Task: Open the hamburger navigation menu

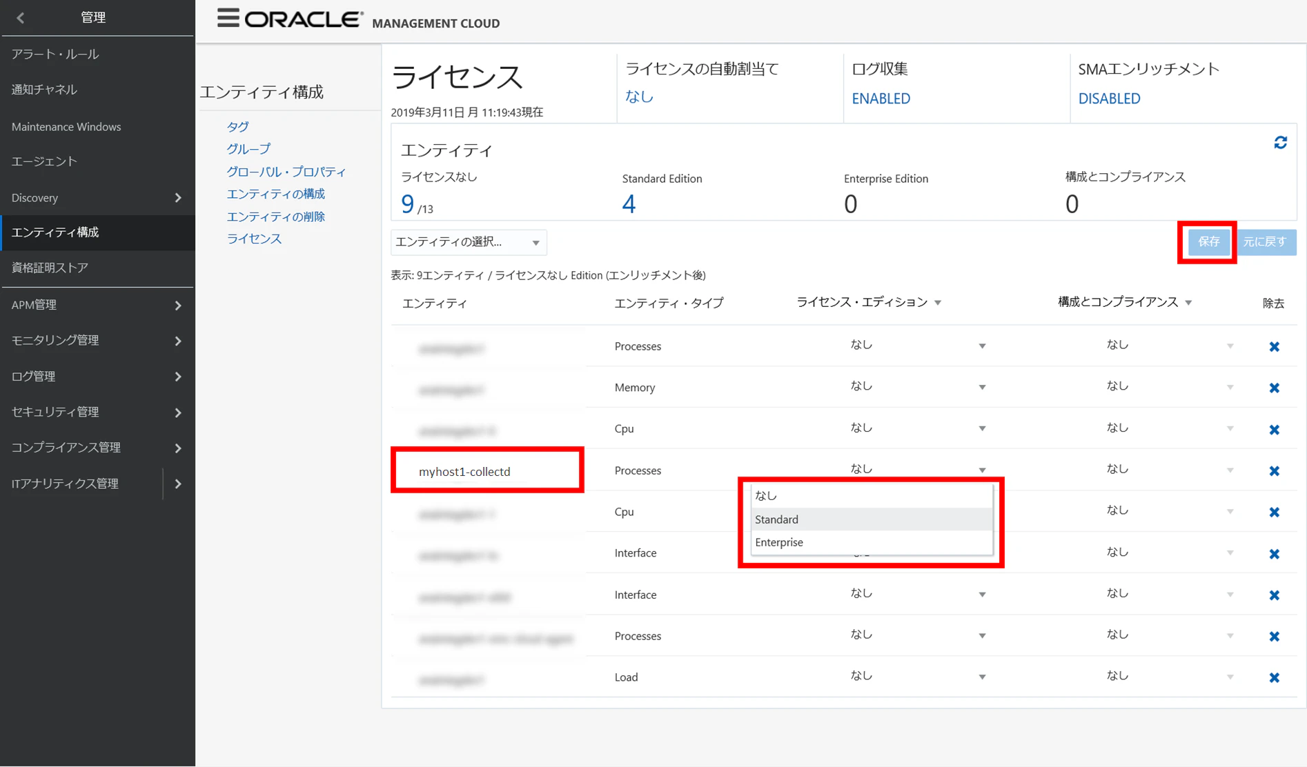Action: point(228,19)
